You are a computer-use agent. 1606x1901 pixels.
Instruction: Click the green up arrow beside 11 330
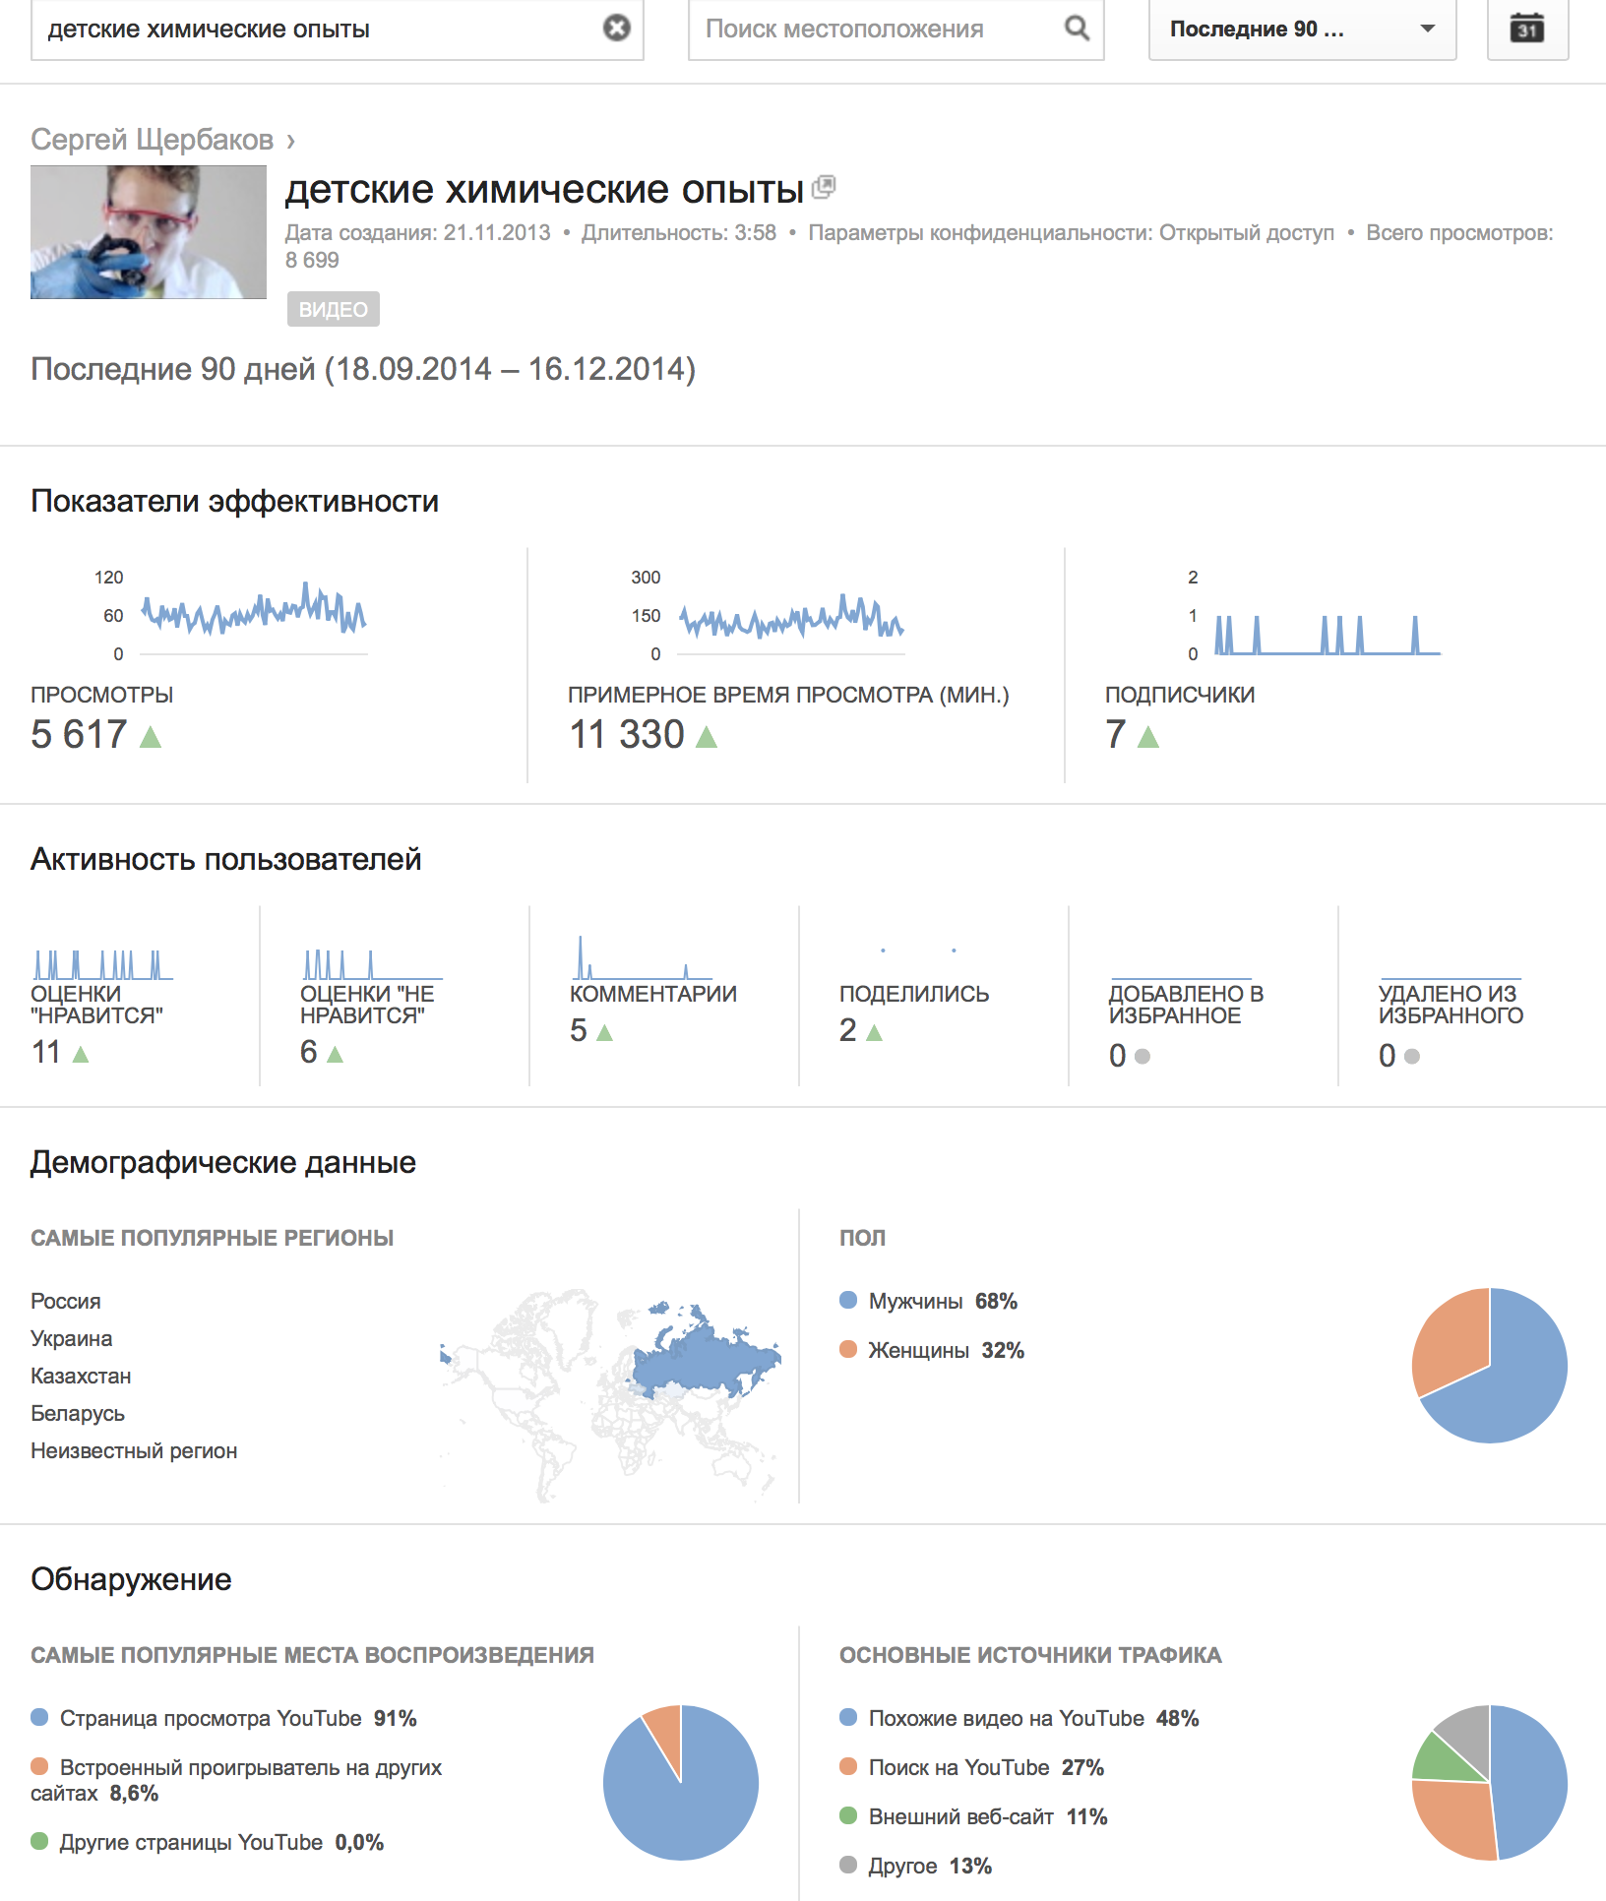707,736
